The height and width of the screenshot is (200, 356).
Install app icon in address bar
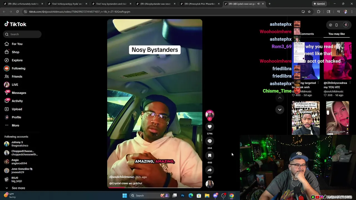click(303, 12)
